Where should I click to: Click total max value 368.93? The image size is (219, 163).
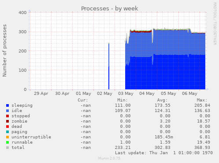point(202,148)
